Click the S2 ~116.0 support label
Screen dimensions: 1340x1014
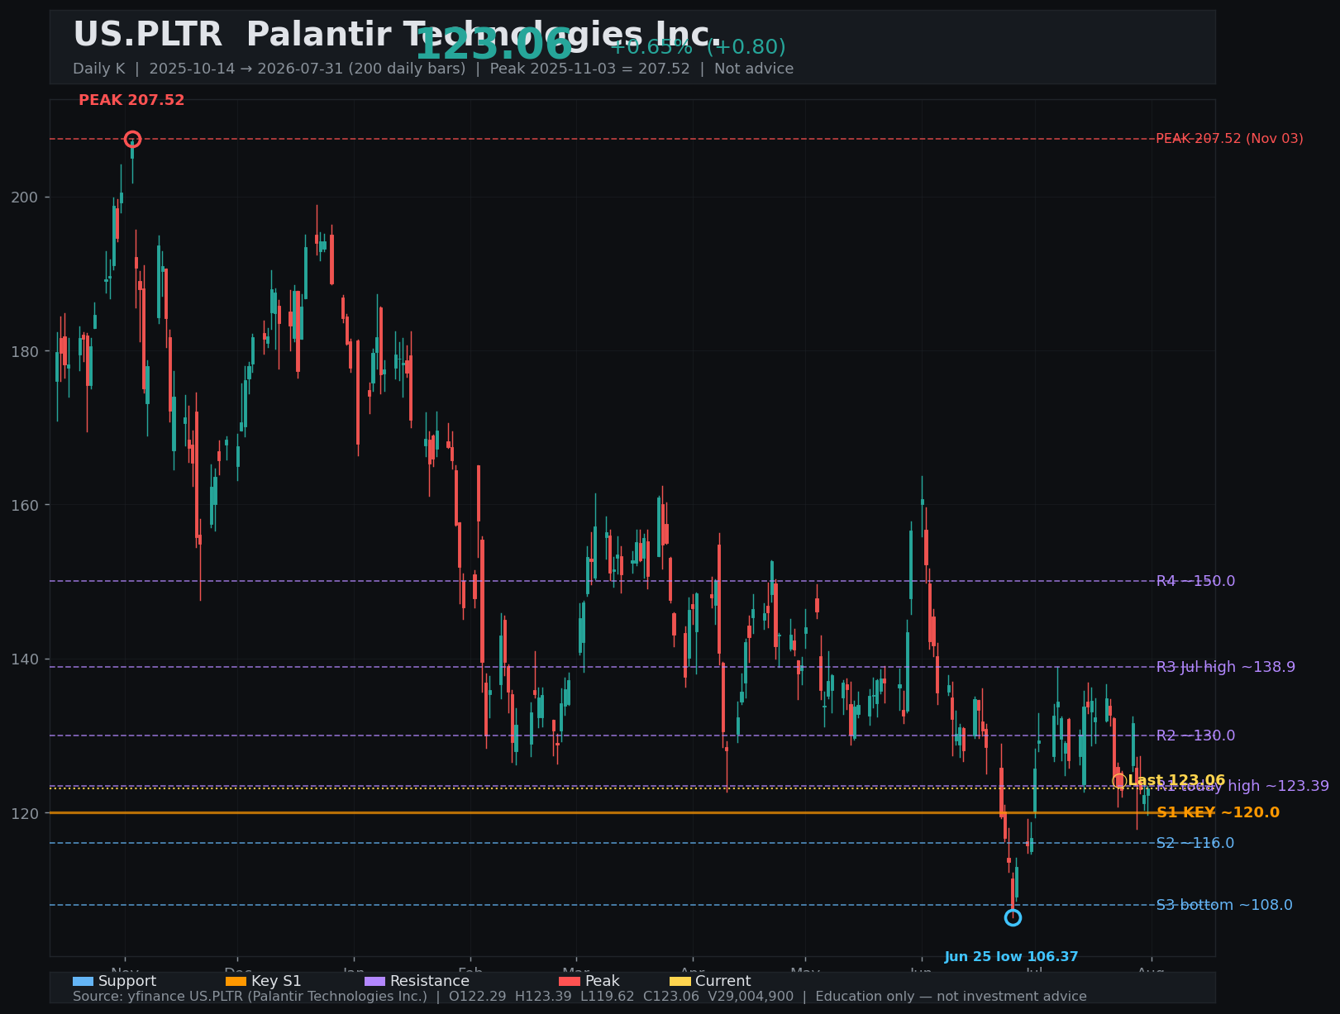tap(1195, 843)
